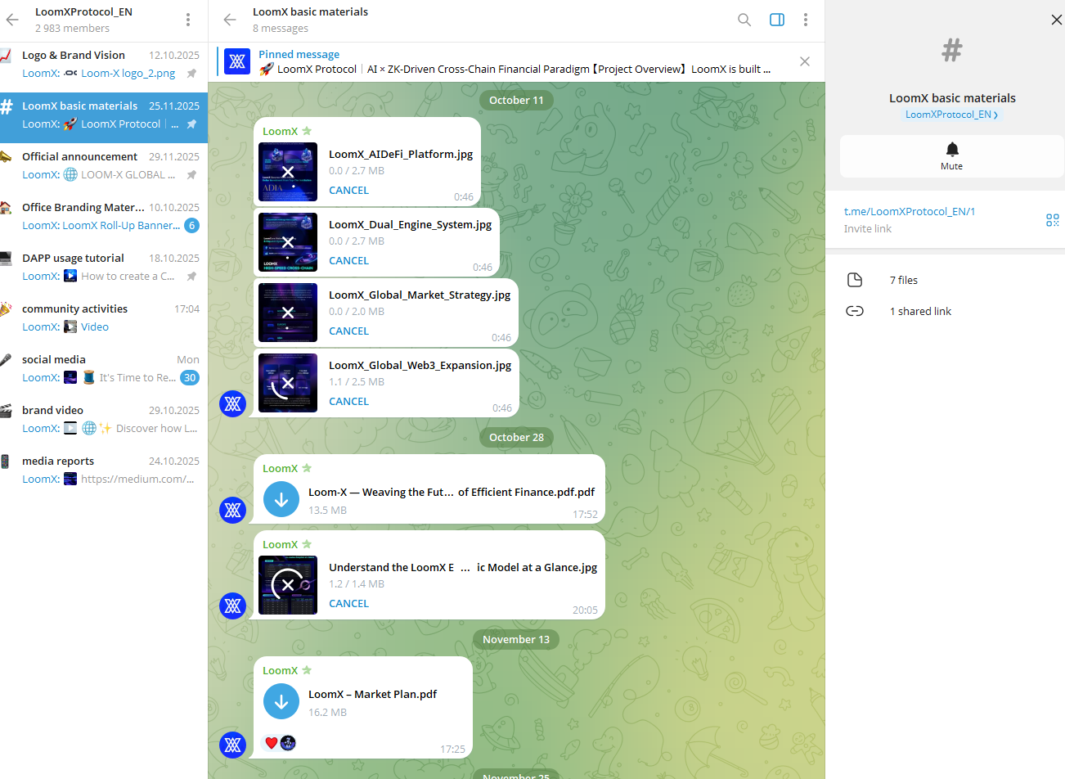Screen dimensions: 1065x779
Task: Dismiss the pinned message bar
Action: pos(805,61)
